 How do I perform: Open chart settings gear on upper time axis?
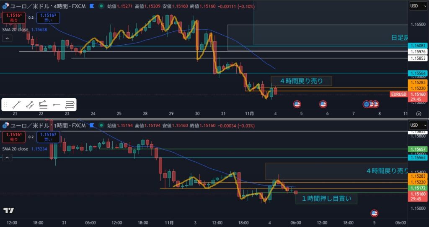point(419,114)
